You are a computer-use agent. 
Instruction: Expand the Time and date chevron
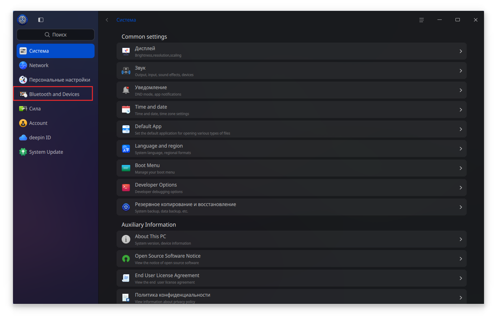tap(461, 110)
